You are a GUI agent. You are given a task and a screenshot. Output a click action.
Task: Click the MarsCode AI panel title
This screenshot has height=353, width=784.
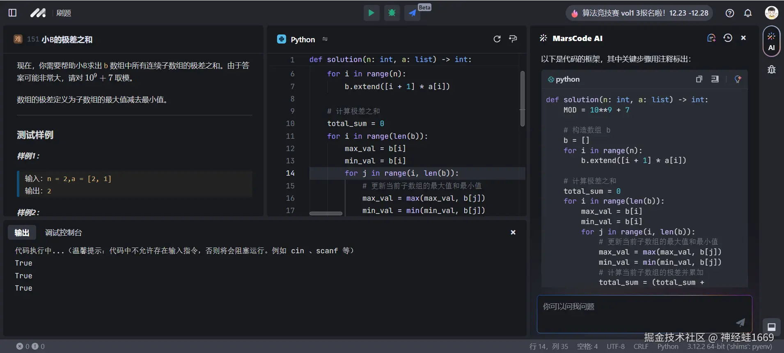pyautogui.click(x=577, y=38)
